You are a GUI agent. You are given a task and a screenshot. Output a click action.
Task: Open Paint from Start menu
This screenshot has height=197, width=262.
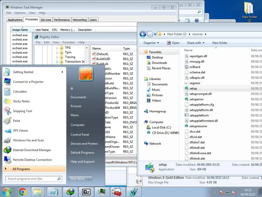pyautogui.click(x=34, y=121)
